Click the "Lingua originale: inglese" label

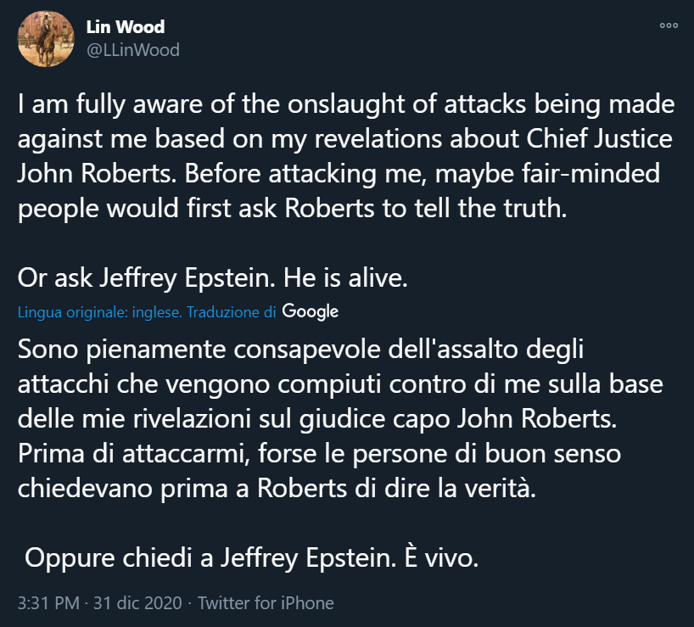[x=99, y=312]
